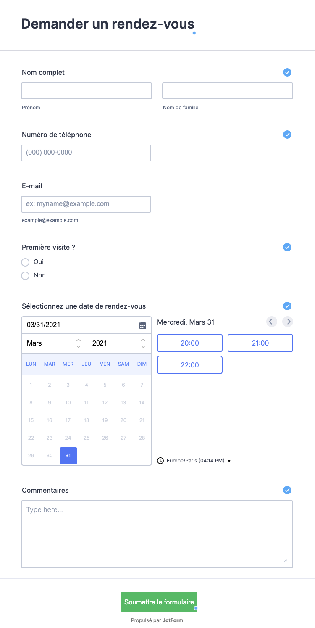
Task: Click checkmark badge beside Numéro de téléphone
Action: (x=287, y=135)
